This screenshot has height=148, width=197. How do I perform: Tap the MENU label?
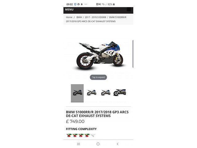tap(69, 10)
